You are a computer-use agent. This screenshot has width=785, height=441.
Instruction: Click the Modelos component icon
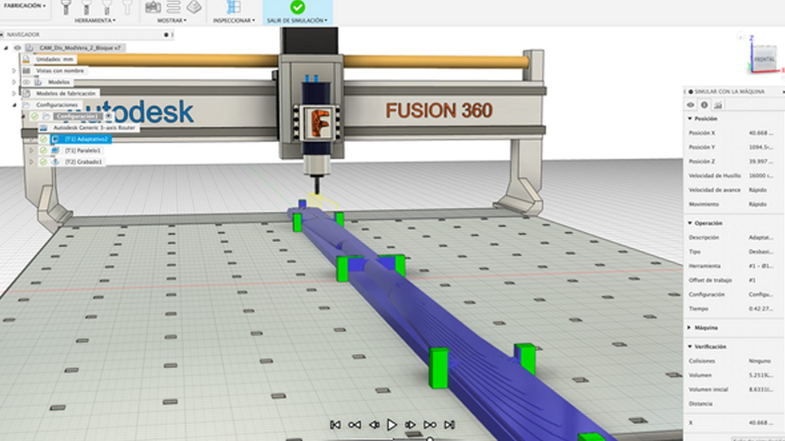tap(38, 82)
